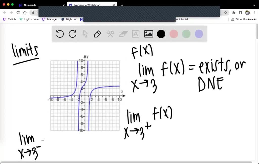The height and width of the screenshot is (164, 259).
Task: Toggle the bookmark star in the address bar
Action: (x=225, y=12)
